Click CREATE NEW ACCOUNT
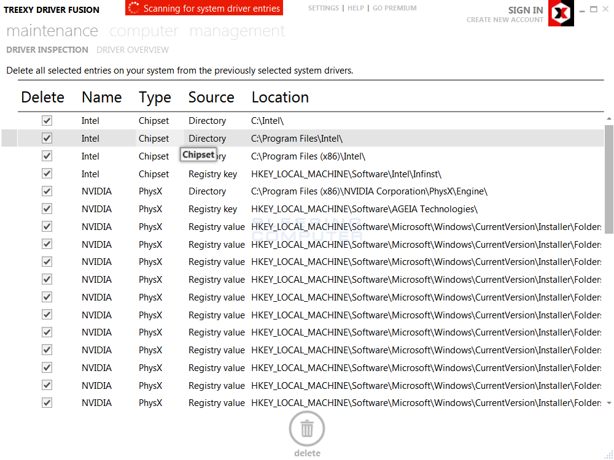Viewport: 614px width, 460px height. tap(505, 20)
